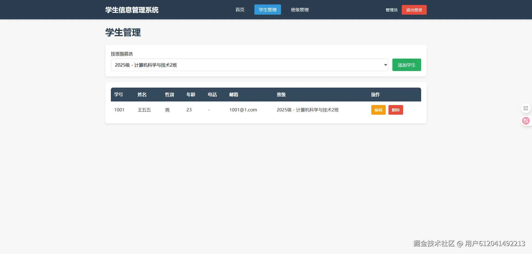Screen dimensions: 532x254
Task: Click the site title 学生信息管理系统
Action: click(132, 10)
